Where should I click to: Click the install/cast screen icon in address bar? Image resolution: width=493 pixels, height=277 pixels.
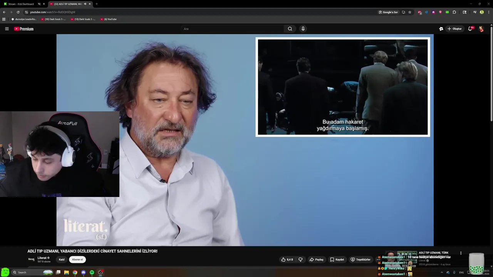403,12
